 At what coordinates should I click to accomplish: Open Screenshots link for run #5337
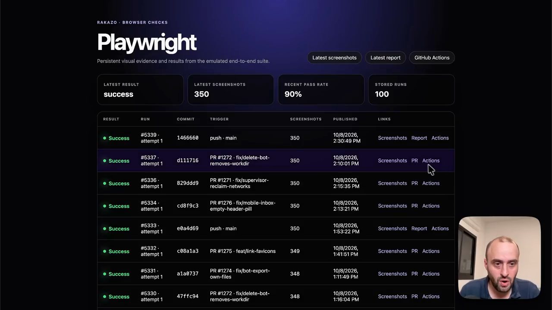(x=392, y=161)
